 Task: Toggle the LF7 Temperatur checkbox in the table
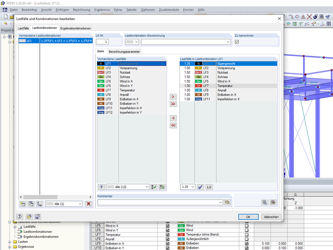(167, 235)
